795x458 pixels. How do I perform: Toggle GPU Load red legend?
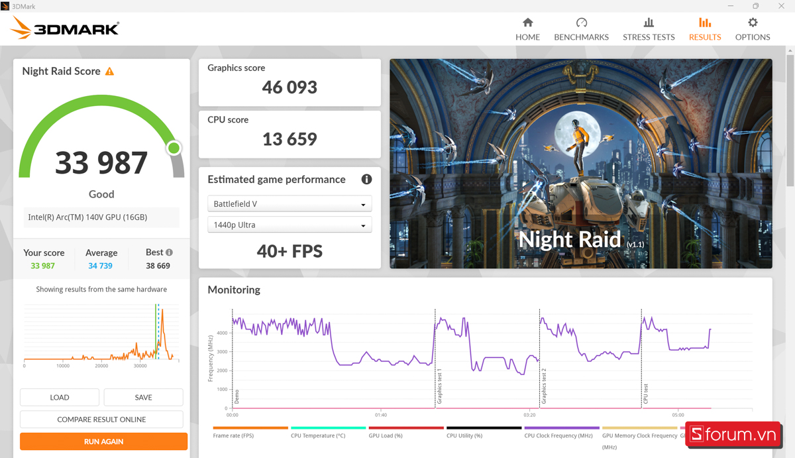click(x=406, y=432)
